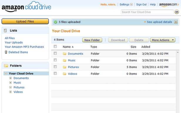
Task: Click the Folders panel folder icon
Action: pyautogui.click(x=6, y=66)
